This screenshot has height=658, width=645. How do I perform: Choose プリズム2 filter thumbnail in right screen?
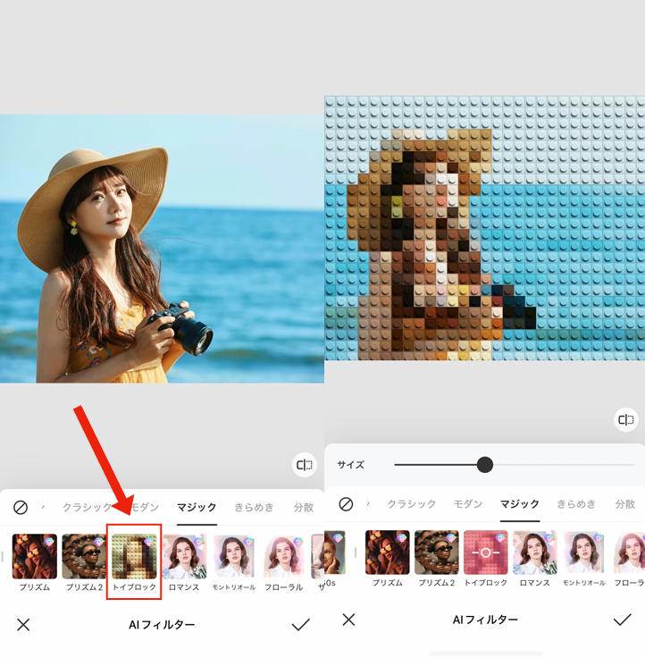[x=437, y=553]
